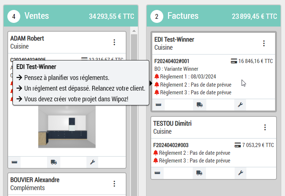Click wrench icon on ADAM Robert card
The width and height of the screenshot is (285, 196).
92,162
